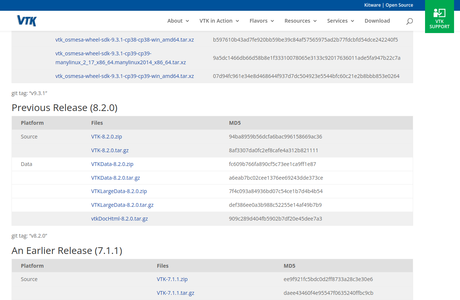
Task: Visit the Kitware link in the top bar
Action: click(372, 5)
